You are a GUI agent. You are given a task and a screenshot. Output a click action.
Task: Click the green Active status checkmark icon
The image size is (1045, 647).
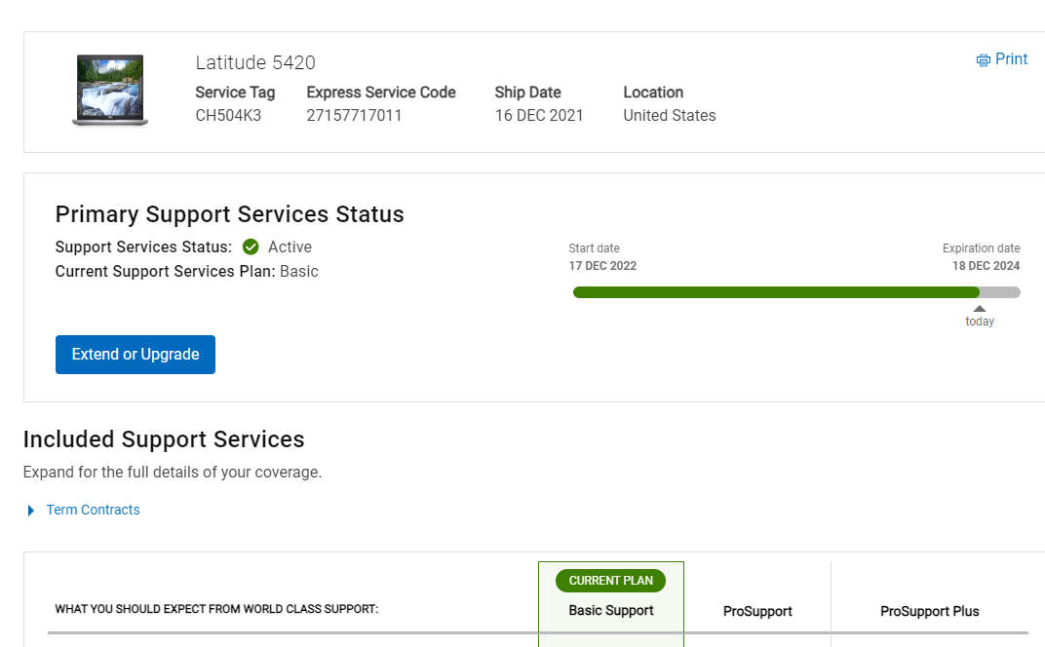251,247
